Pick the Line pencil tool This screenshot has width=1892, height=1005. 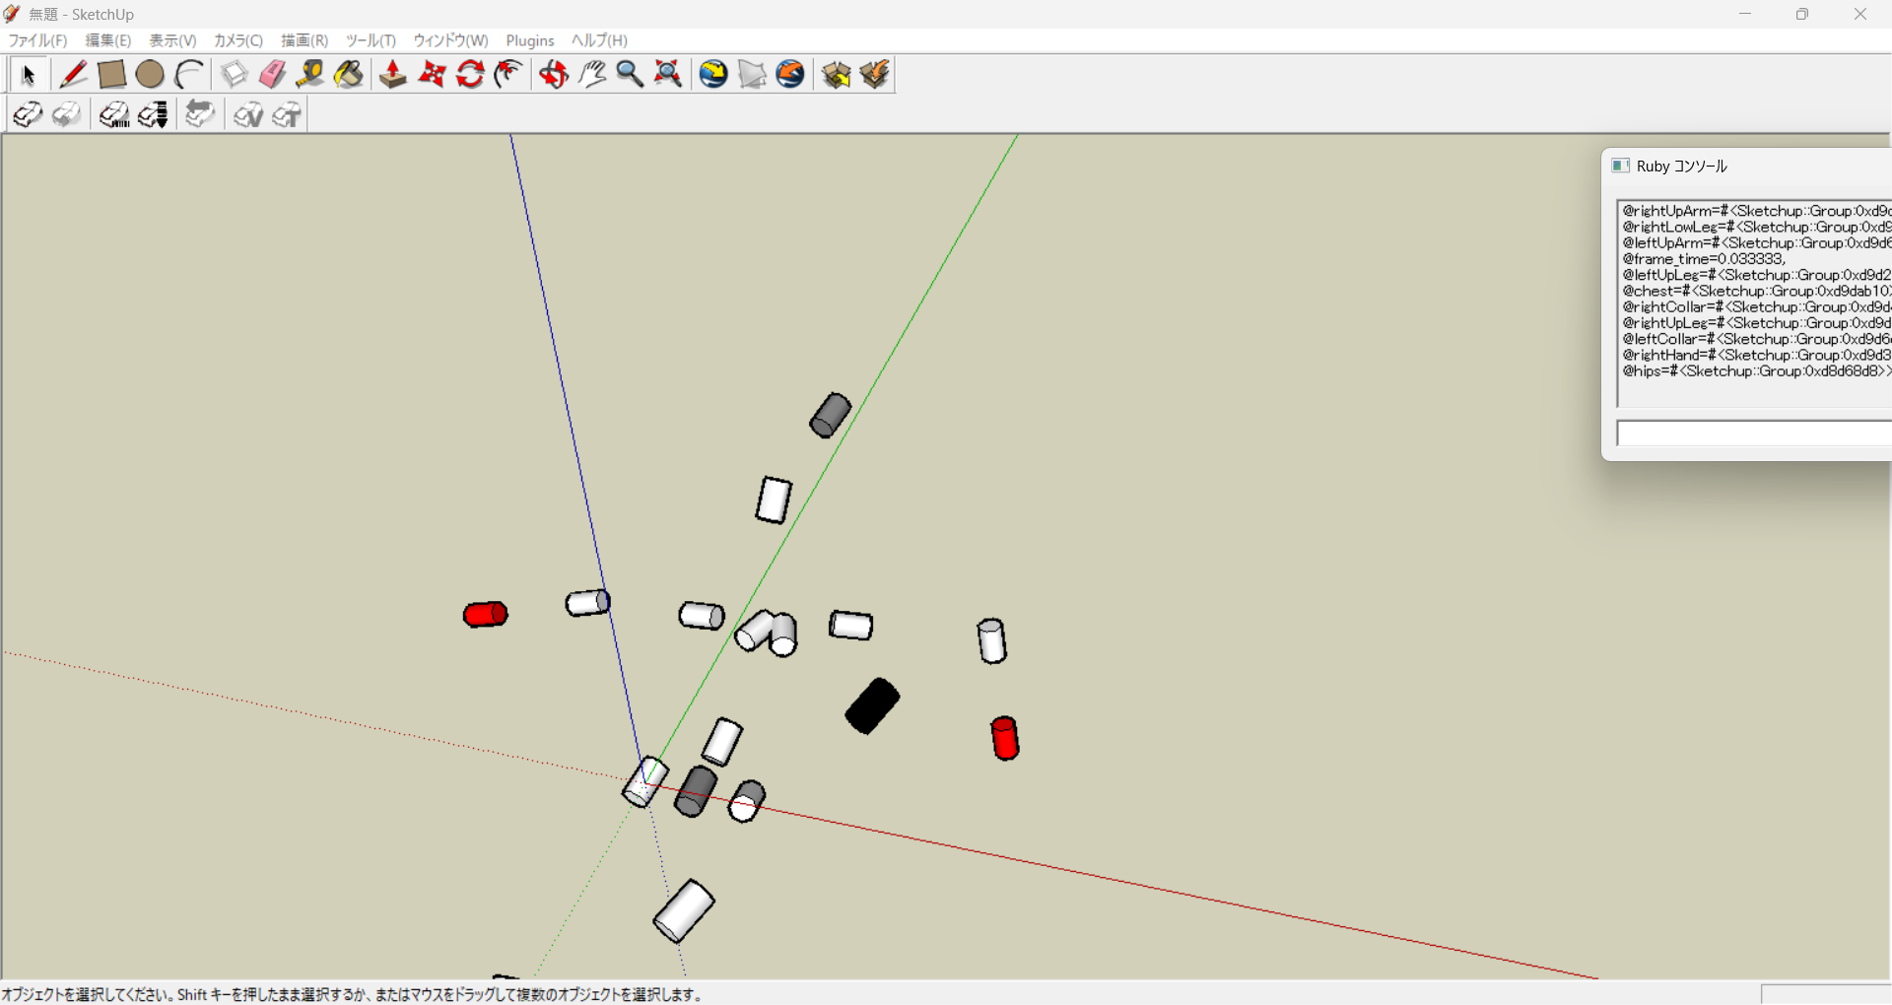point(73,75)
